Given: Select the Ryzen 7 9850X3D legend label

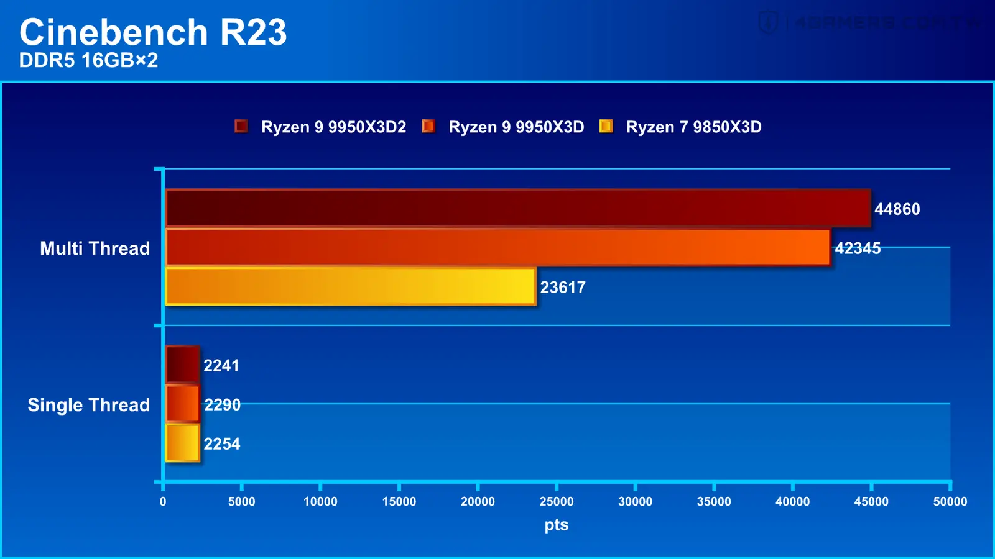Looking at the screenshot, I should (x=693, y=127).
